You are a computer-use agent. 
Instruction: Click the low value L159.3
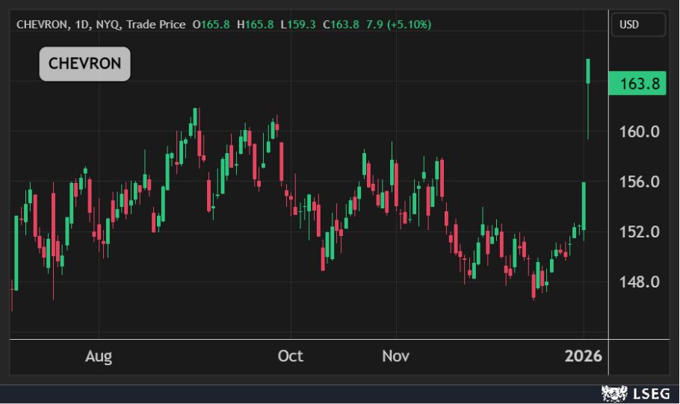click(x=298, y=25)
